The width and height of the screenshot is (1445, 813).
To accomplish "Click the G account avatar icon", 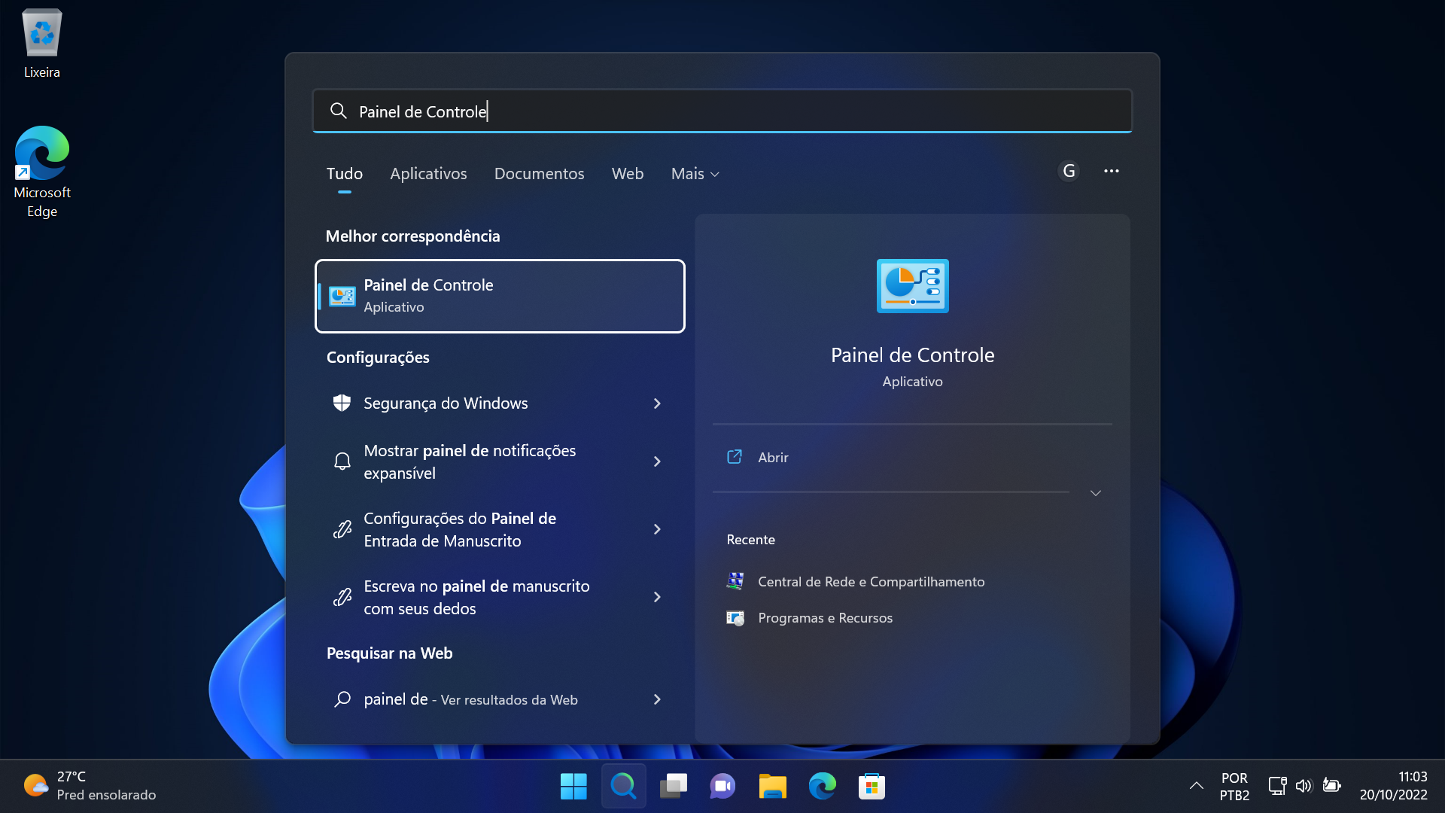I will click(x=1068, y=172).
